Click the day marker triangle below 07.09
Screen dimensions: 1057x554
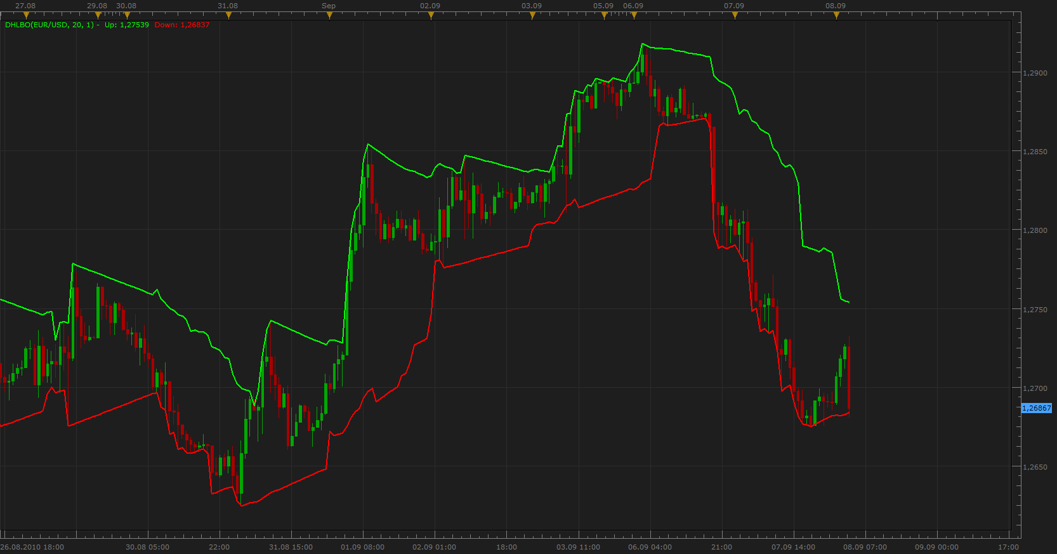[x=735, y=15]
